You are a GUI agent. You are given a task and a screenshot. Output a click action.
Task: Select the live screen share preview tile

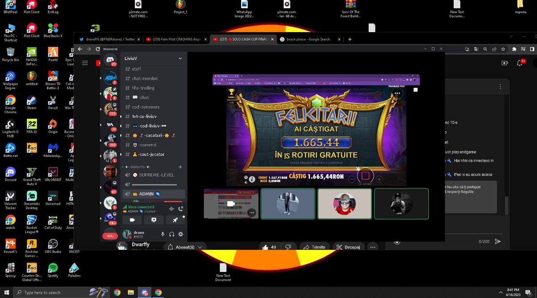click(231, 204)
